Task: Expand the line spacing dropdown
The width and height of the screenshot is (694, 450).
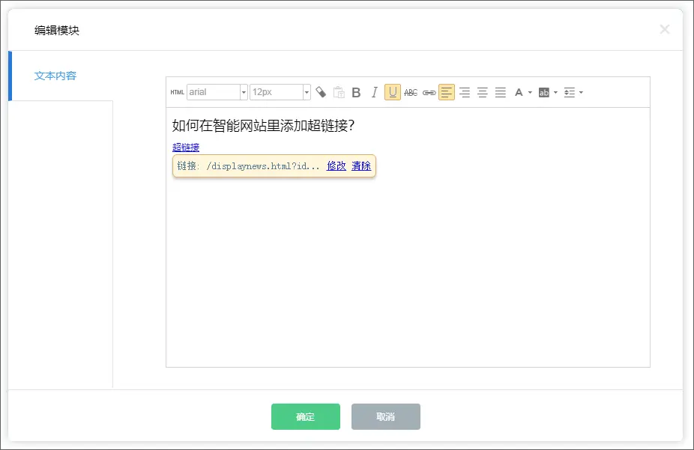Action: coord(573,92)
